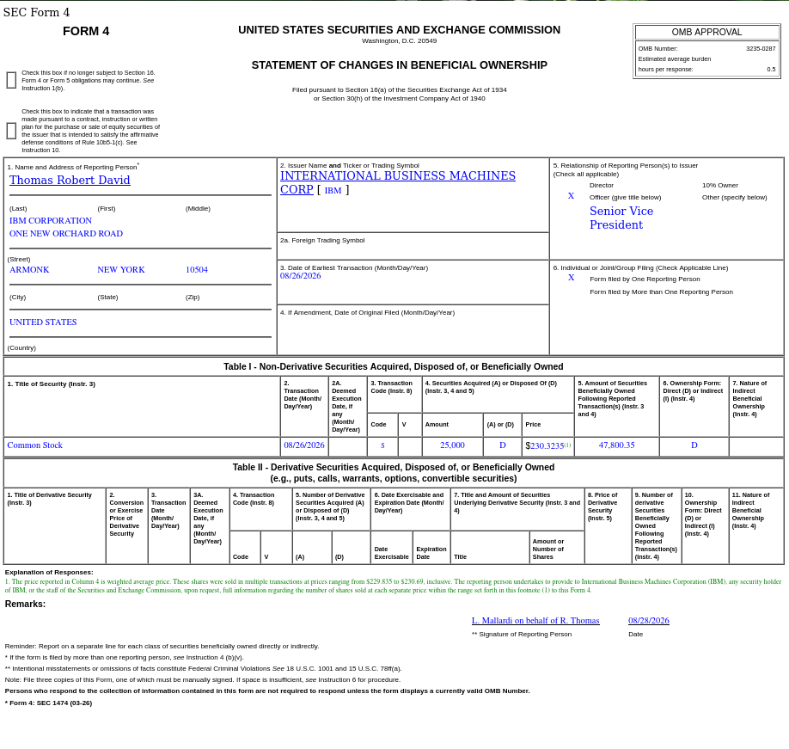Click the Table II Derivative Securities heading
This screenshot has height=749, width=789.
pos(394,473)
